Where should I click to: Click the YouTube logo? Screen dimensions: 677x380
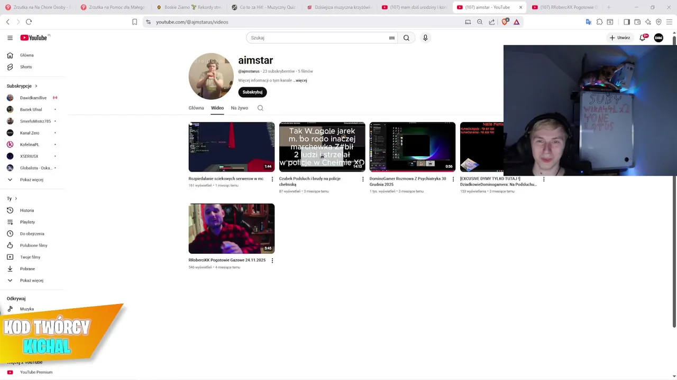pos(34,37)
